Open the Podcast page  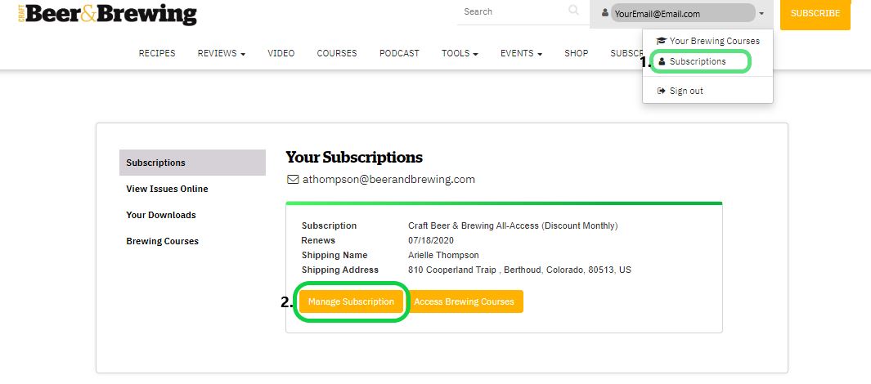tap(399, 53)
